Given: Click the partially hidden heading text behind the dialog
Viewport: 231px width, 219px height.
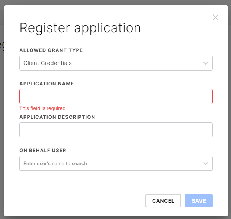Looking at the screenshot, I should click(2, 45).
